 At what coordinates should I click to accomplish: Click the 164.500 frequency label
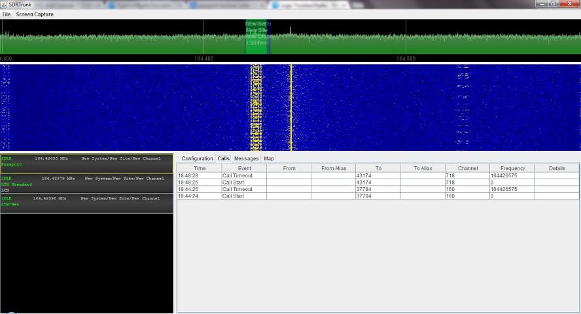(406, 58)
